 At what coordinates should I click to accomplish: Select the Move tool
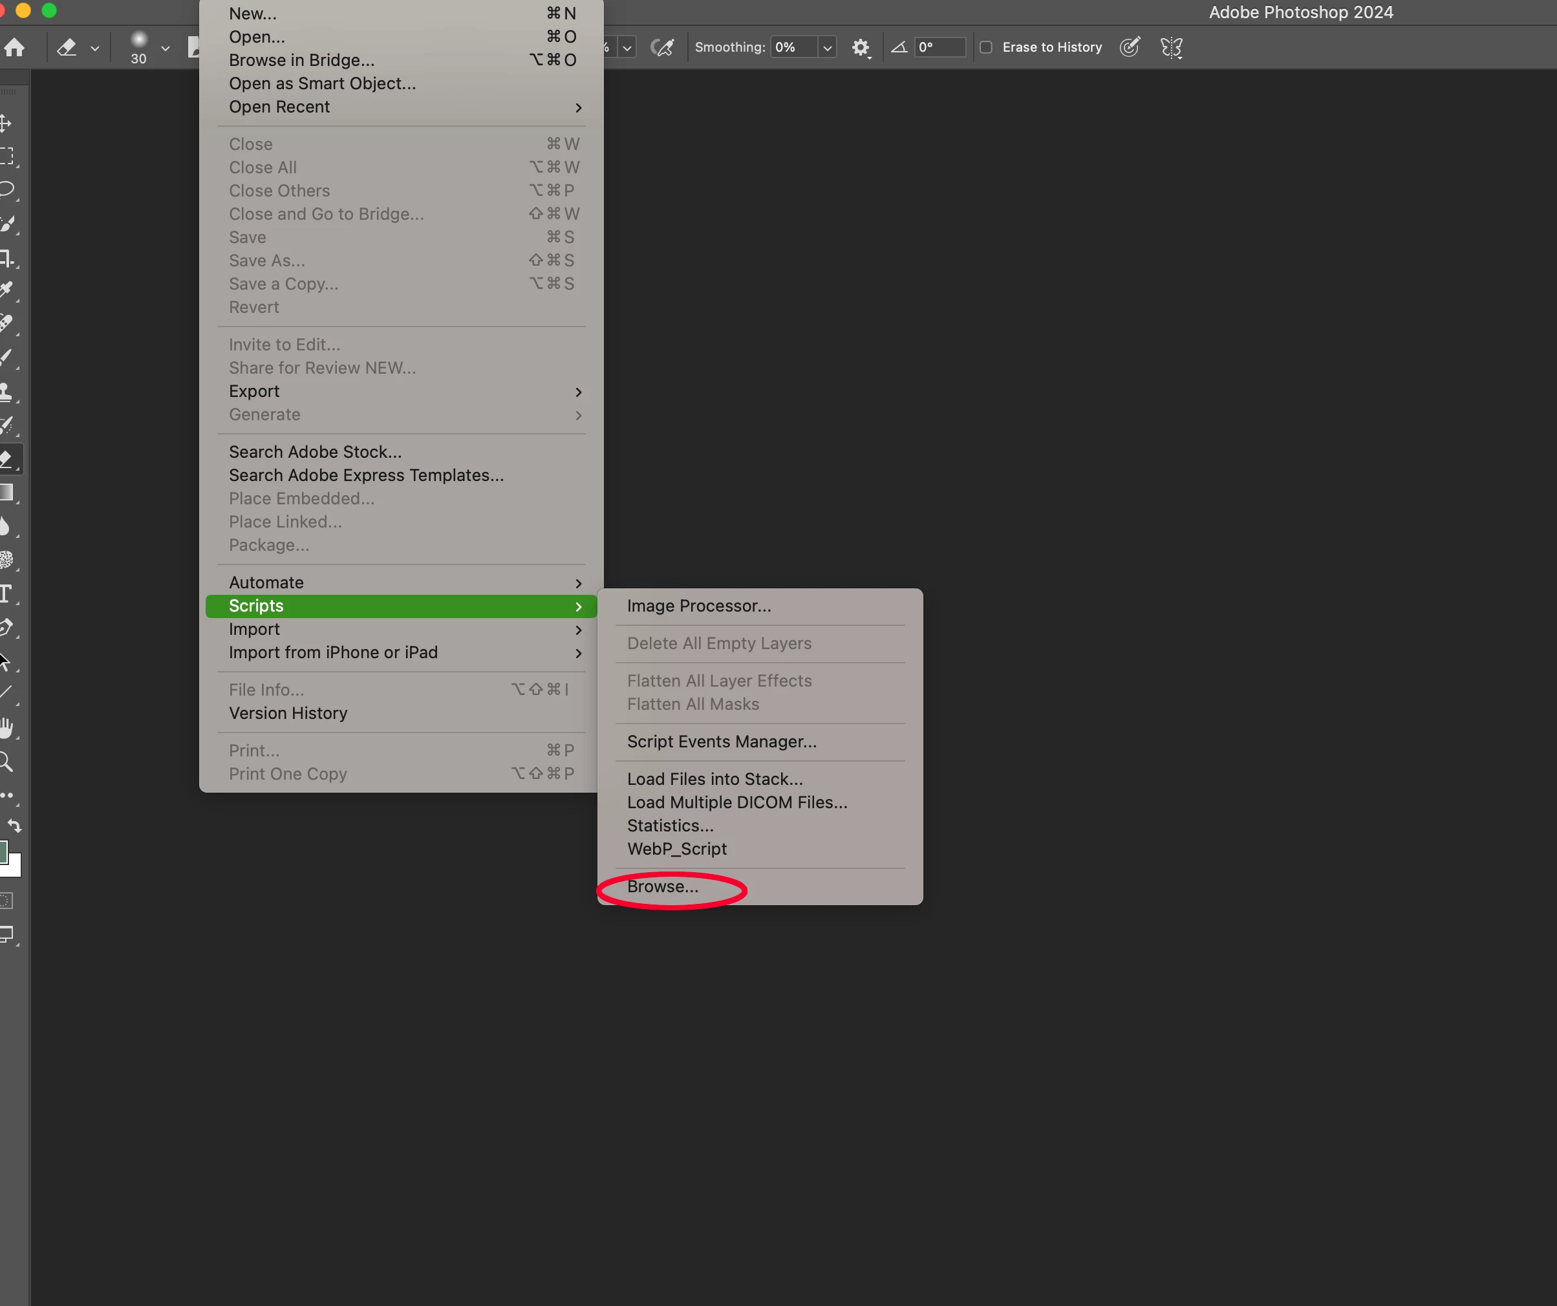coord(6,123)
